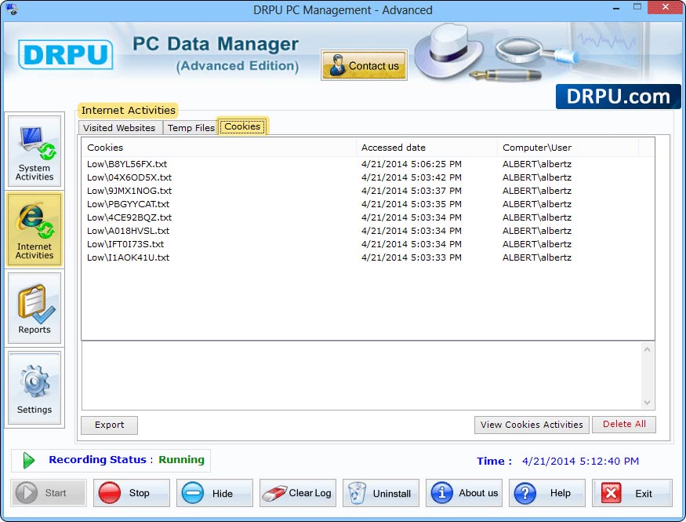Stop the recording
The width and height of the screenshot is (686, 522).
(x=131, y=493)
